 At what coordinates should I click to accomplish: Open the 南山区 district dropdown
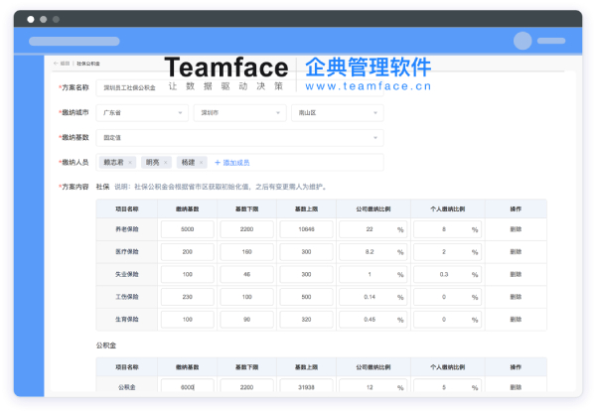pyautogui.click(x=336, y=113)
